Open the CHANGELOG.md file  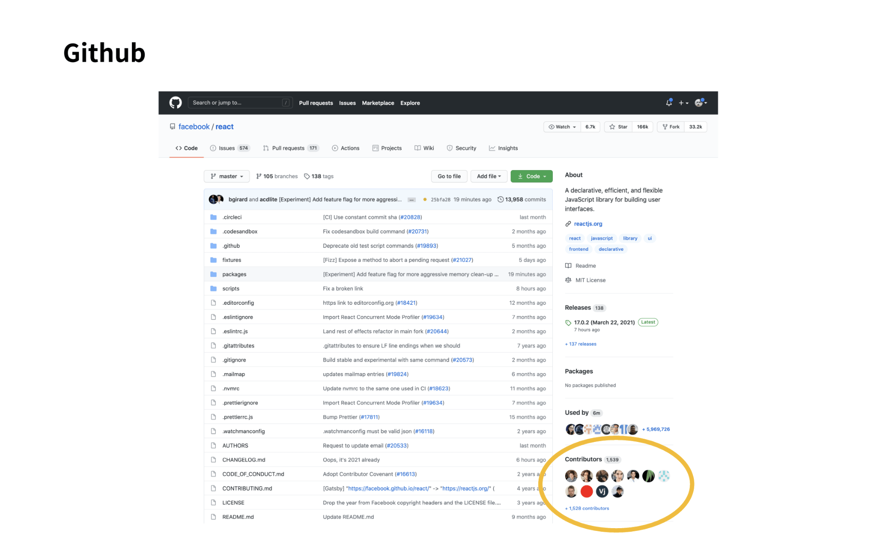click(x=243, y=460)
